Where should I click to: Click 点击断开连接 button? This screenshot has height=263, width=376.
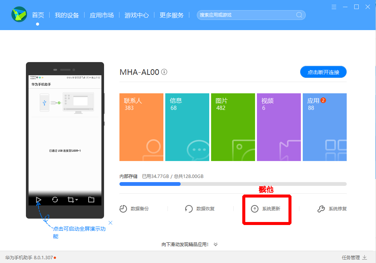pos(323,72)
